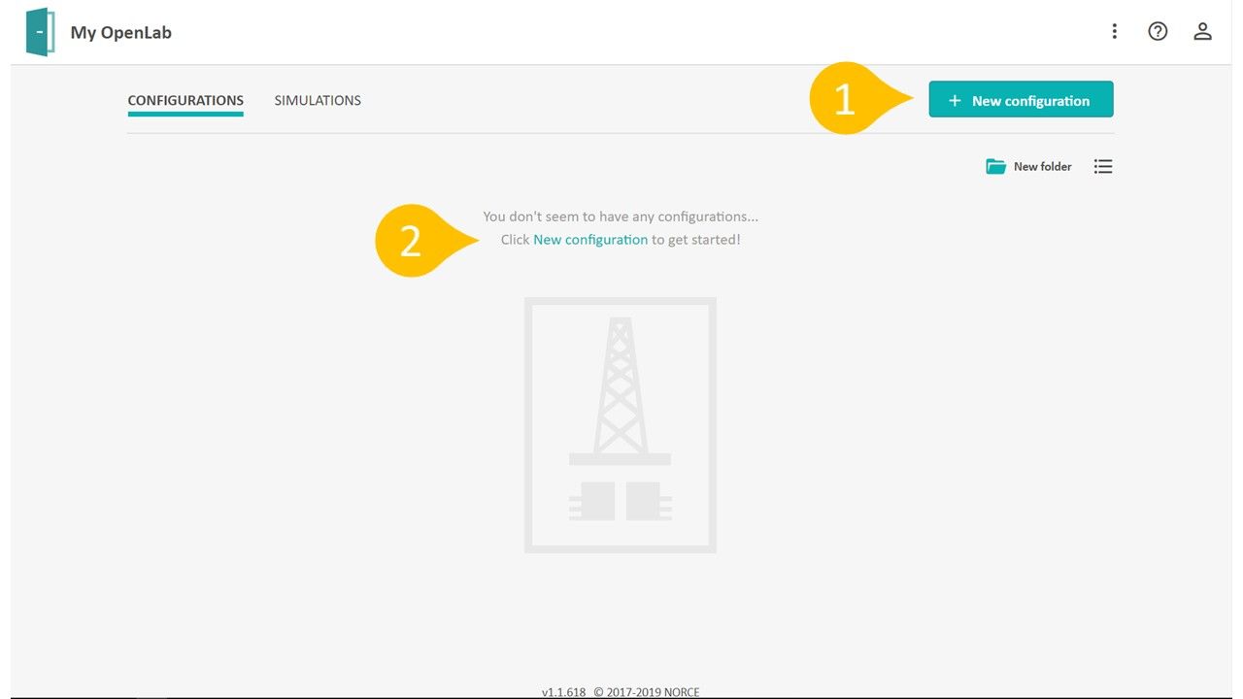
Task: Click the folder icon beside New folder
Action: 995,167
